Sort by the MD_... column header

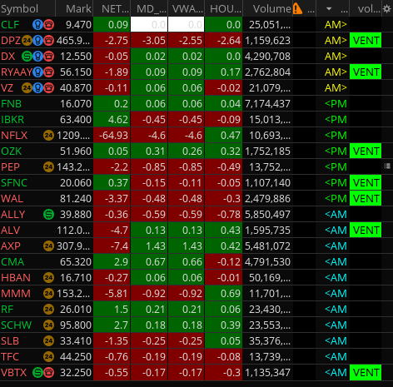[x=149, y=9]
